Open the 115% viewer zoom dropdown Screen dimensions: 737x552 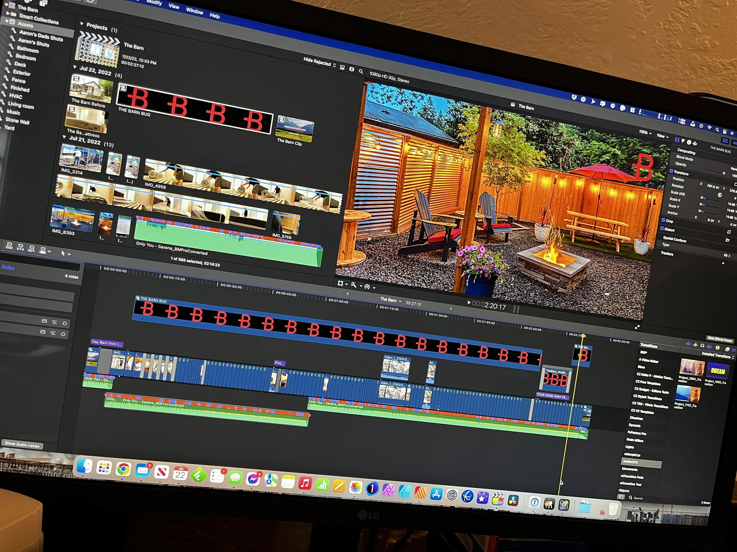click(645, 132)
